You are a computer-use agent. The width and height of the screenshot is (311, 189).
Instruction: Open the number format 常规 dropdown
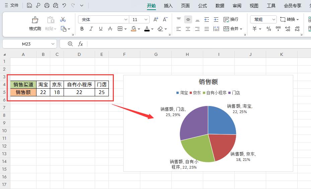pyautogui.click(x=274, y=19)
